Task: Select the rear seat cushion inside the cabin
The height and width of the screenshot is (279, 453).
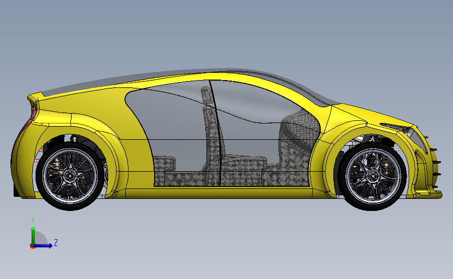Action: coord(164,165)
